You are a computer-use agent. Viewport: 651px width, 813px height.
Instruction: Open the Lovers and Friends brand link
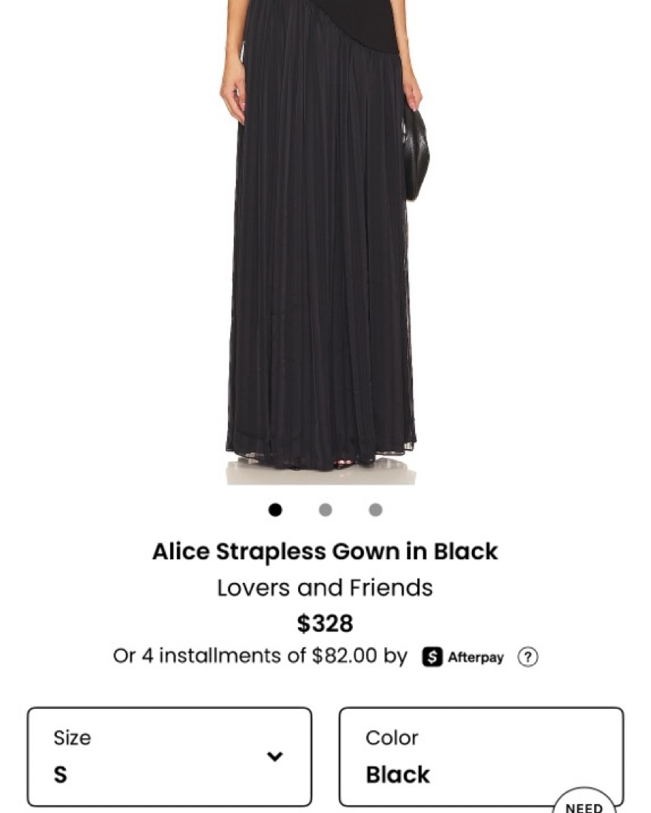[x=325, y=587]
